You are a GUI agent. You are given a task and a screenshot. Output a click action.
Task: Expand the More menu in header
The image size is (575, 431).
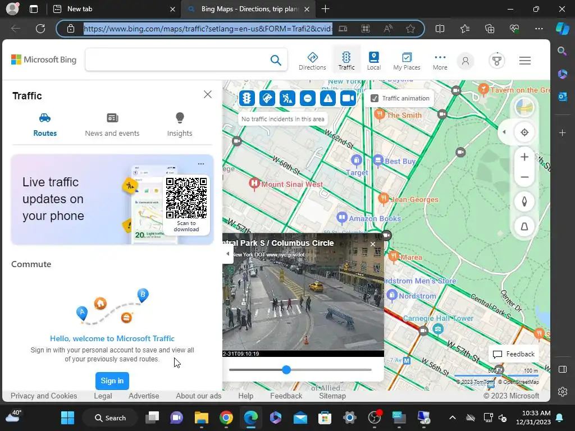pyautogui.click(x=440, y=61)
